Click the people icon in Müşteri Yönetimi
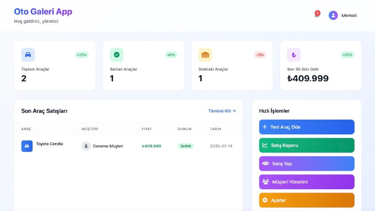375x211 pixels. 265,182
